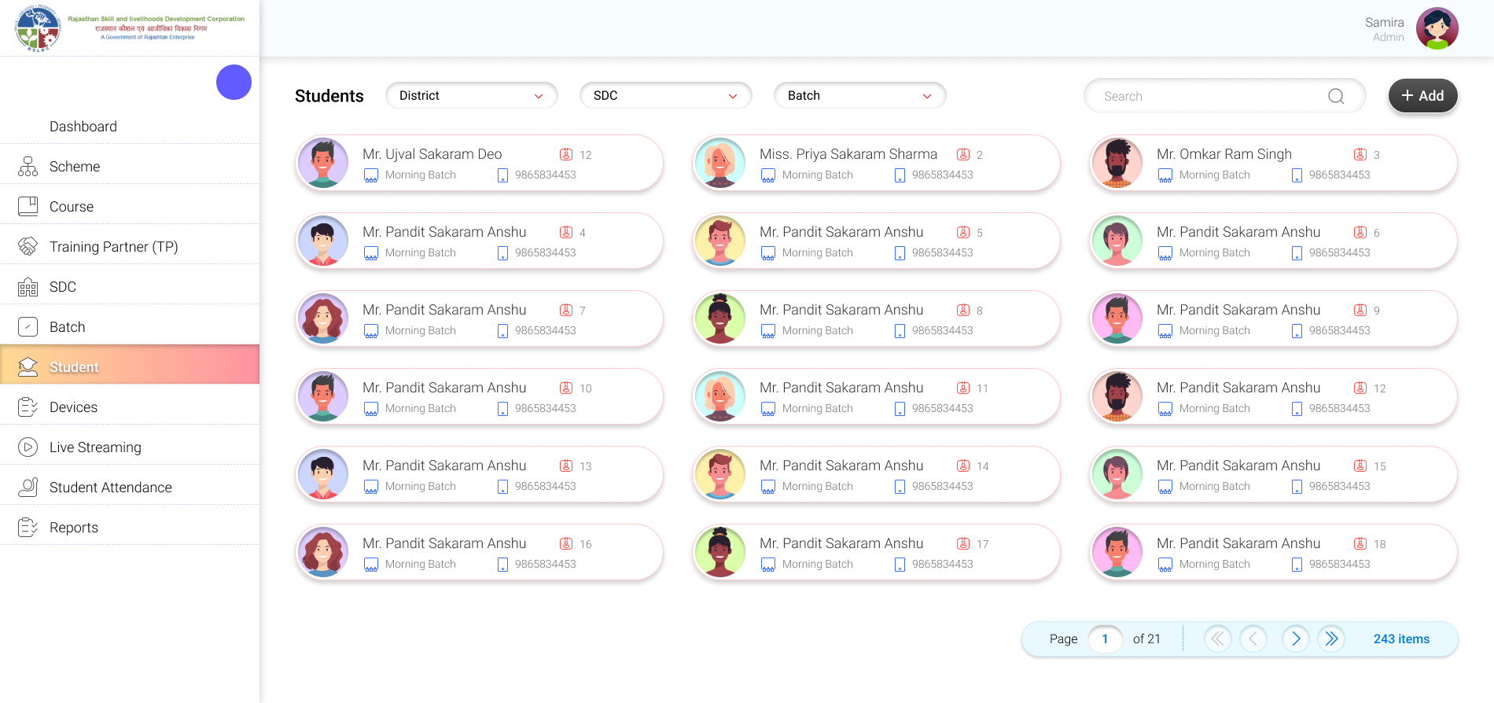
Task: Click the page number input box
Action: (1105, 639)
